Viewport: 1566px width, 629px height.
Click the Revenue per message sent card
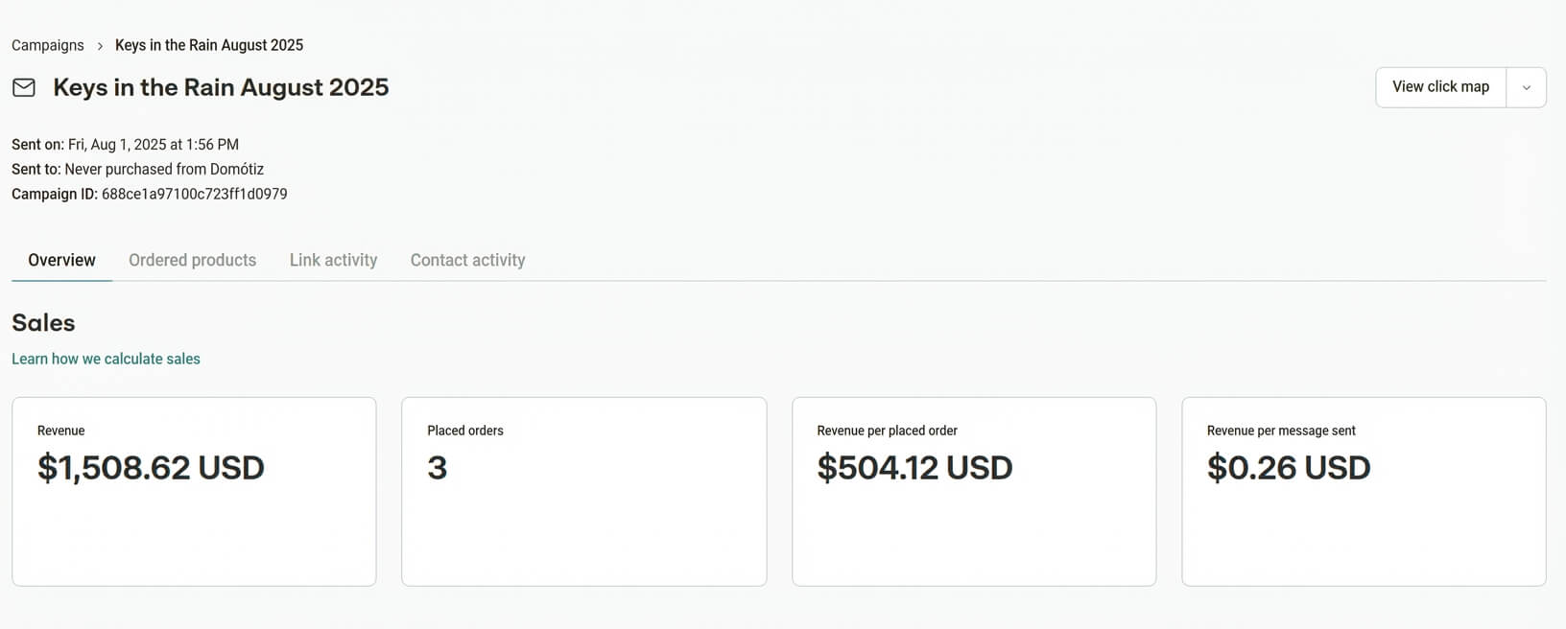pyautogui.click(x=1364, y=491)
